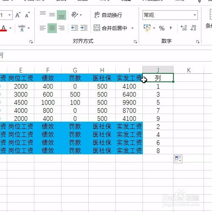Select cell with value 8700

click(129, 110)
